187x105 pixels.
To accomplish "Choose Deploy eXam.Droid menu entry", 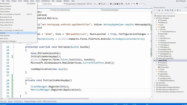I will 18,22.
